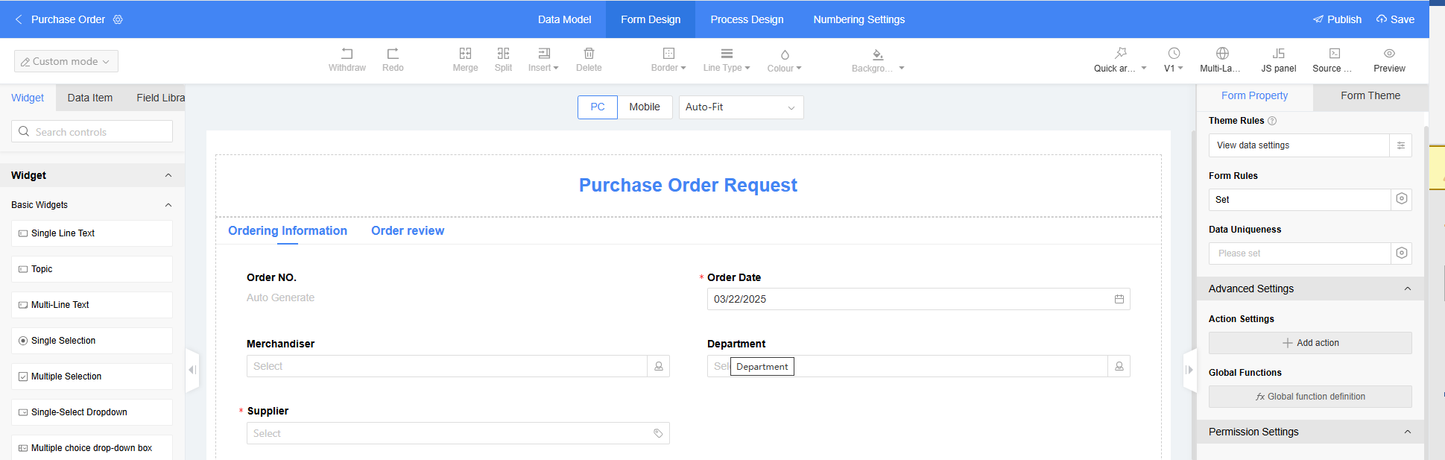1445x460 pixels.
Task: Open the Custom mode dropdown
Action: click(66, 61)
